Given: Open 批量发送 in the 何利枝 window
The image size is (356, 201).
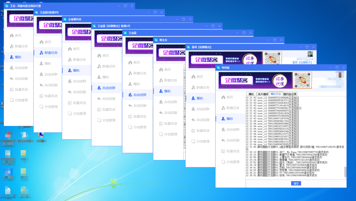Looking at the screenshot, I should 230,151.
